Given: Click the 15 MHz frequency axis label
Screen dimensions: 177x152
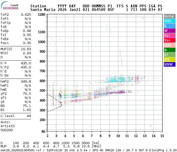Looking at the screenshot, I should pos(162,136).
